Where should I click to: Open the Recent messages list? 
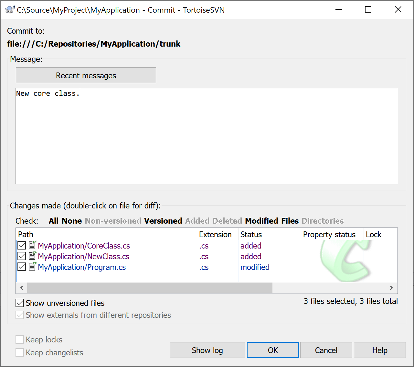click(86, 75)
